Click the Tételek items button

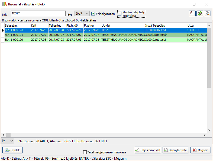[13, 150]
